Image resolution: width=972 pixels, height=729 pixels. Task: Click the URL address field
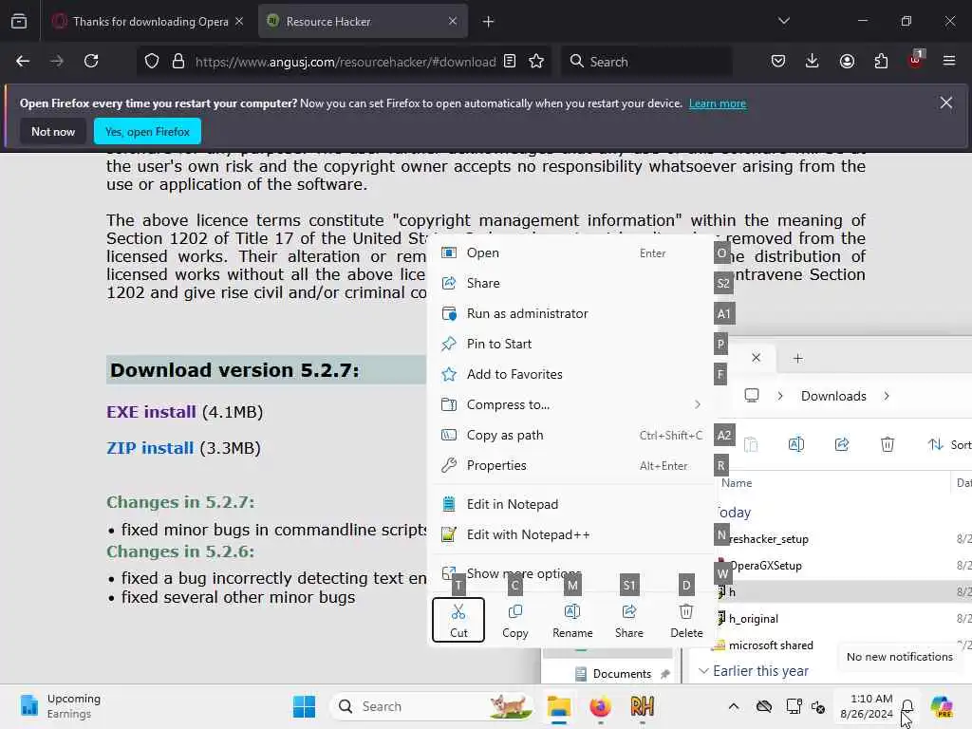coord(345,62)
